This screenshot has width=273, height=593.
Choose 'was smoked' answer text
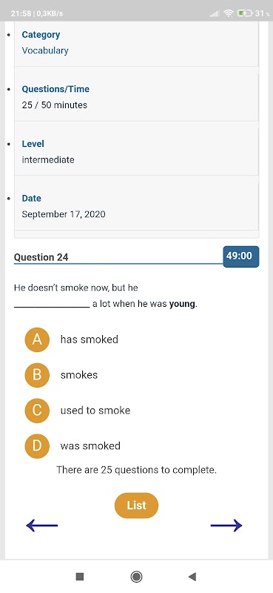90,446
